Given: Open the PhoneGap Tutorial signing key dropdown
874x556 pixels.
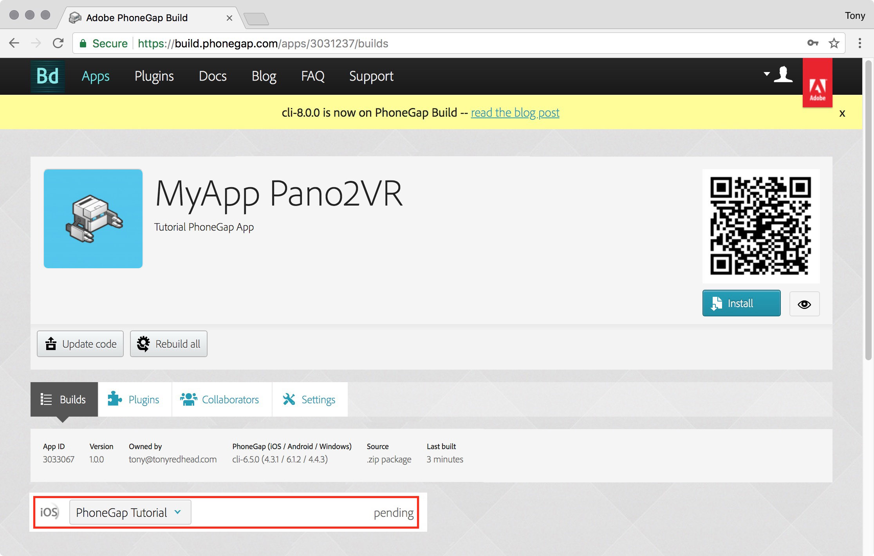Looking at the screenshot, I should point(130,512).
